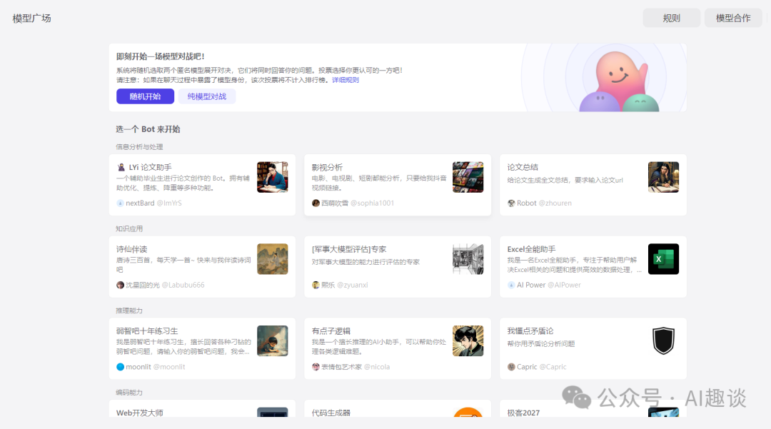Open the 模型合作 tab at top
The width and height of the screenshot is (771, 429).
[x=733, y=18]
